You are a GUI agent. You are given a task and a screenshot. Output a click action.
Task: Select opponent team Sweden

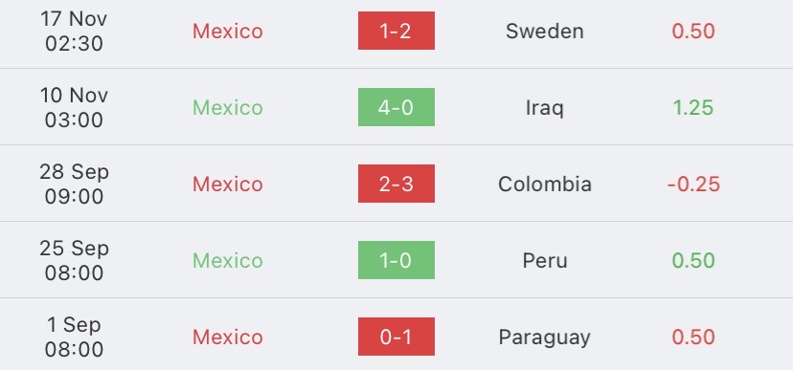(x=545, y=31)
